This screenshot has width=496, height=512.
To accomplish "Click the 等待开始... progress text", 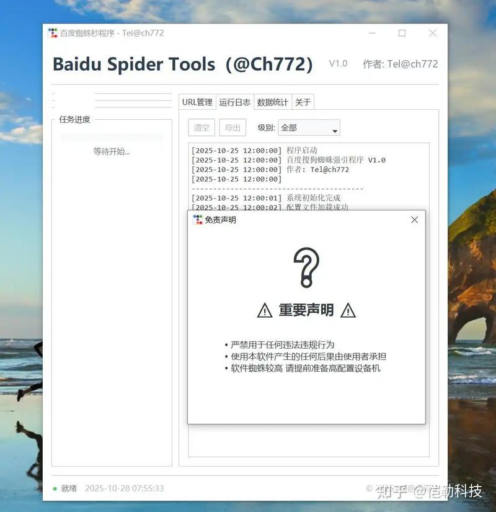I will [x=112, y=151].
